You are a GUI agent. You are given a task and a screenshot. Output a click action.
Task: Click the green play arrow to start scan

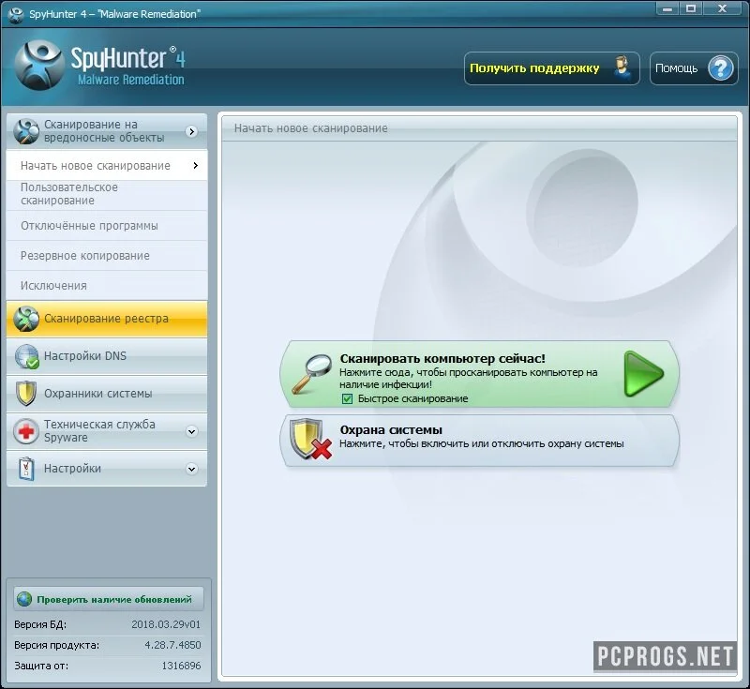(643, 374)
